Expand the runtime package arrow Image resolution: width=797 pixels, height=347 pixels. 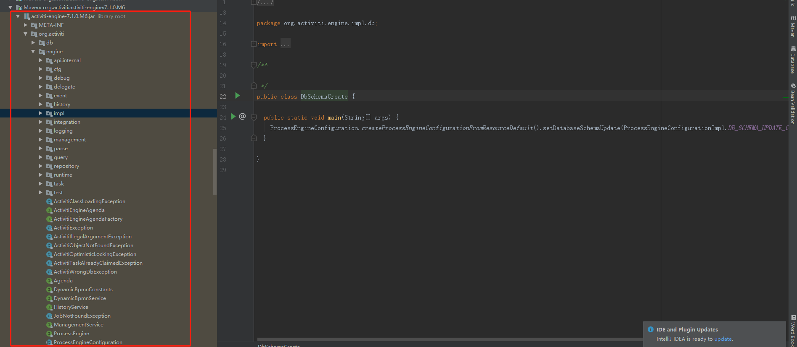point(40,175)
